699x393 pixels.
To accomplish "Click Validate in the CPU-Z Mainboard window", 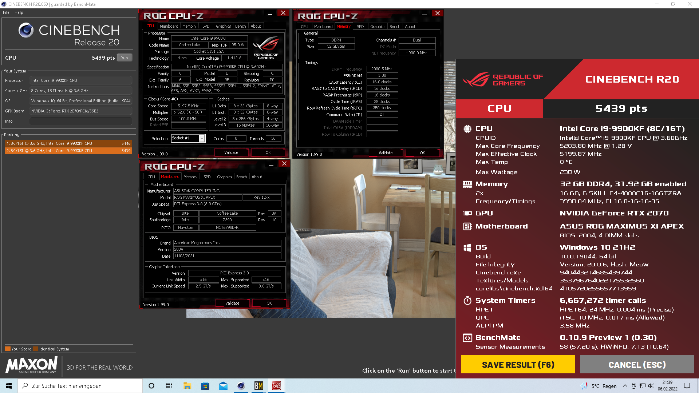I will (x=232, y=303).
